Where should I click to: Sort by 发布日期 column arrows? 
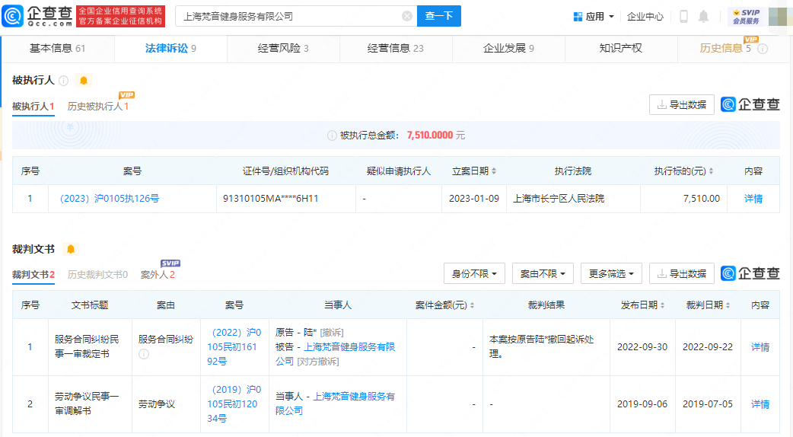(x=662, y=305)
